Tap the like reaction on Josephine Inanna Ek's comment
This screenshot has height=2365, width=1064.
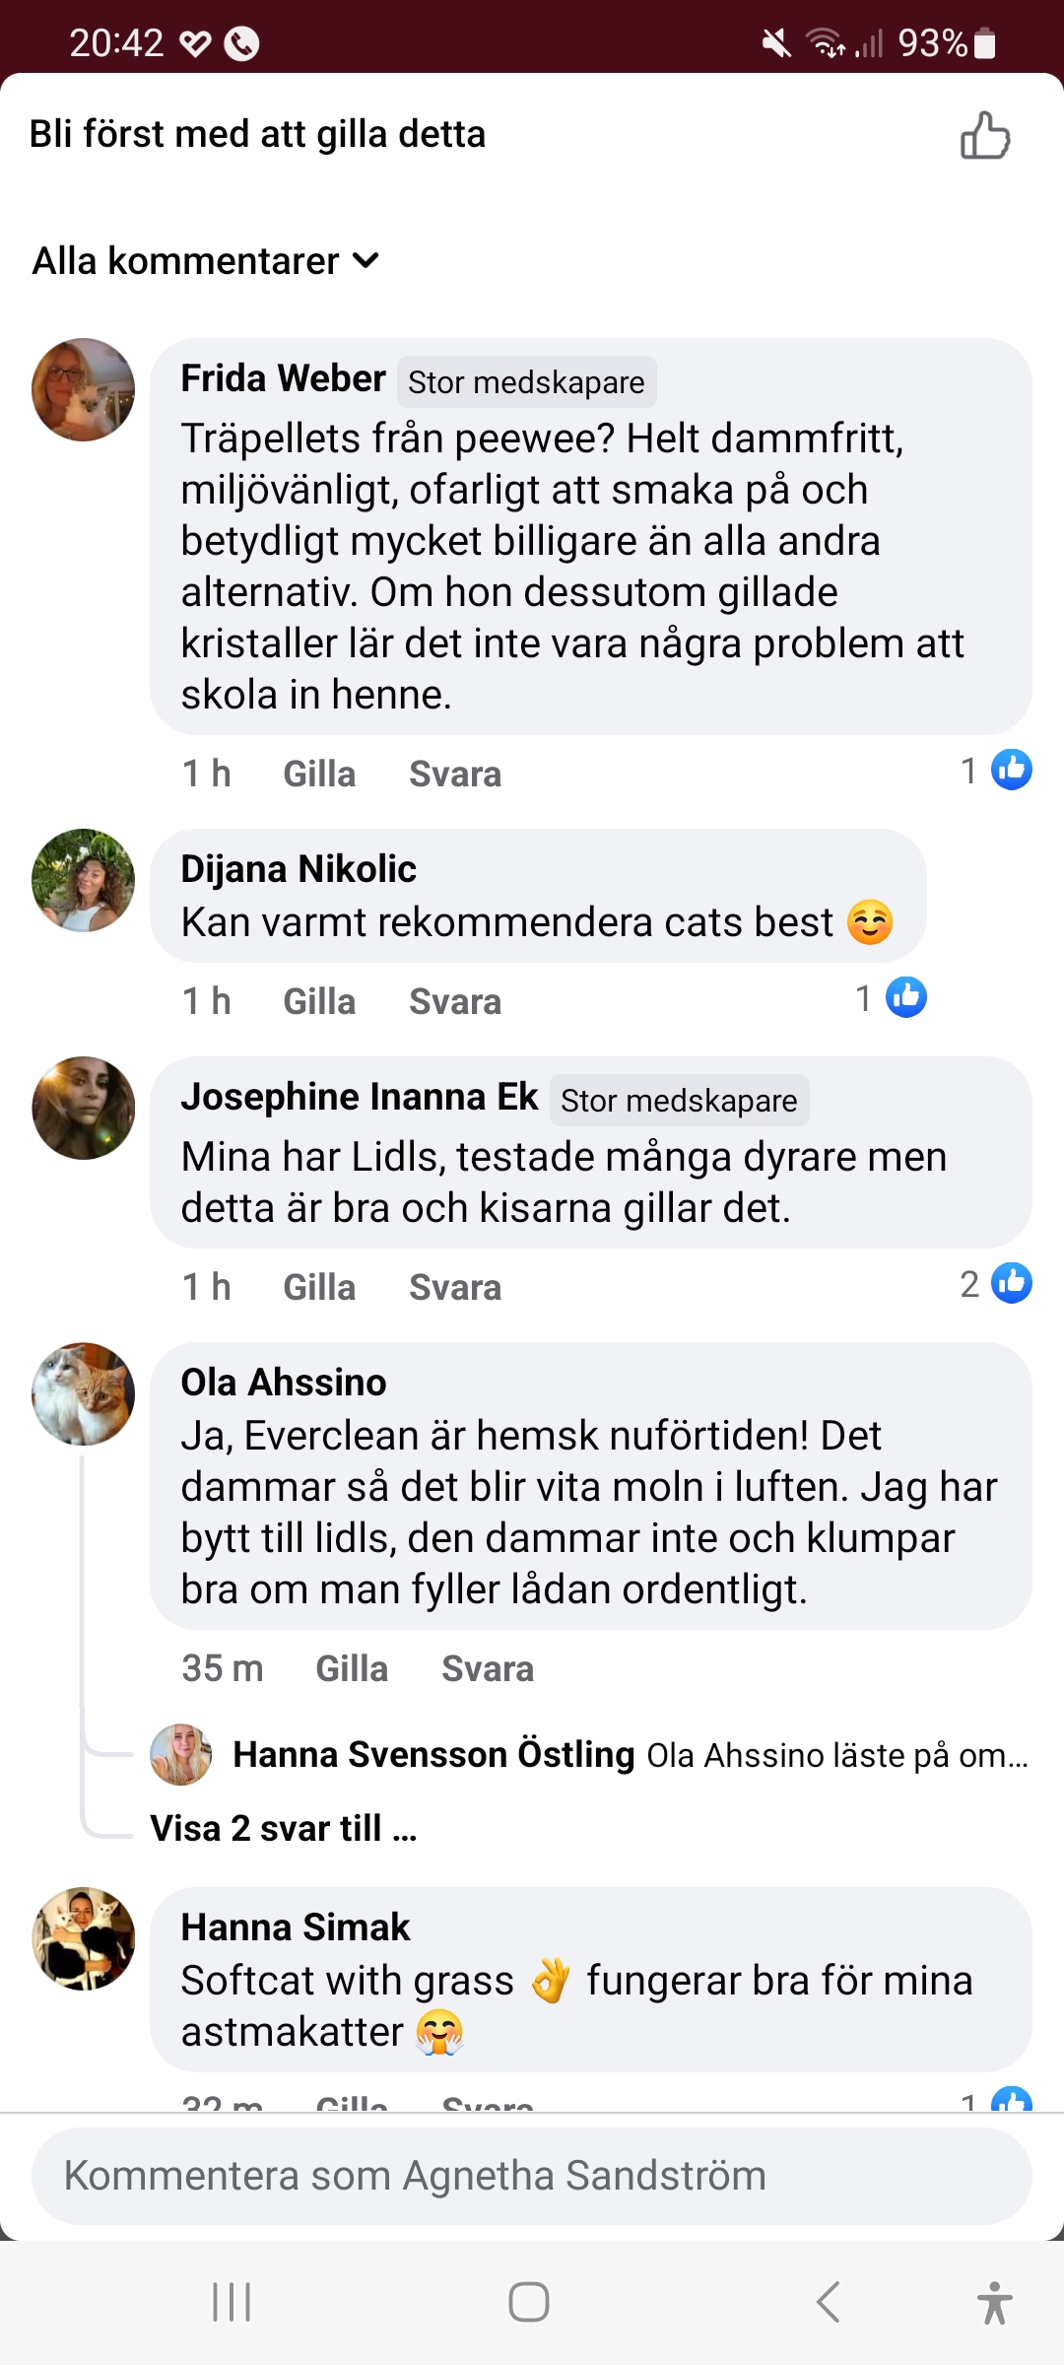(1011, 1283)
